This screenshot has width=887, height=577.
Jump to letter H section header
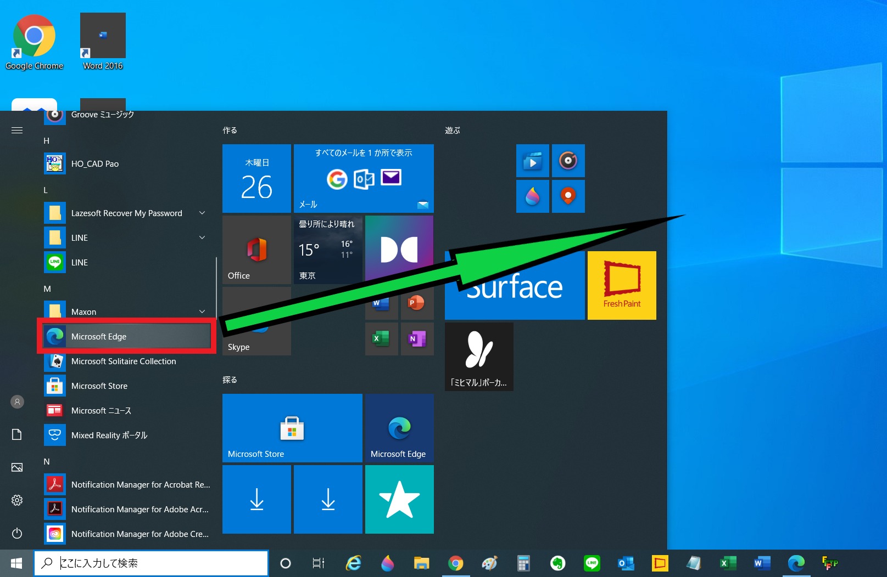(x=47, y=141)
